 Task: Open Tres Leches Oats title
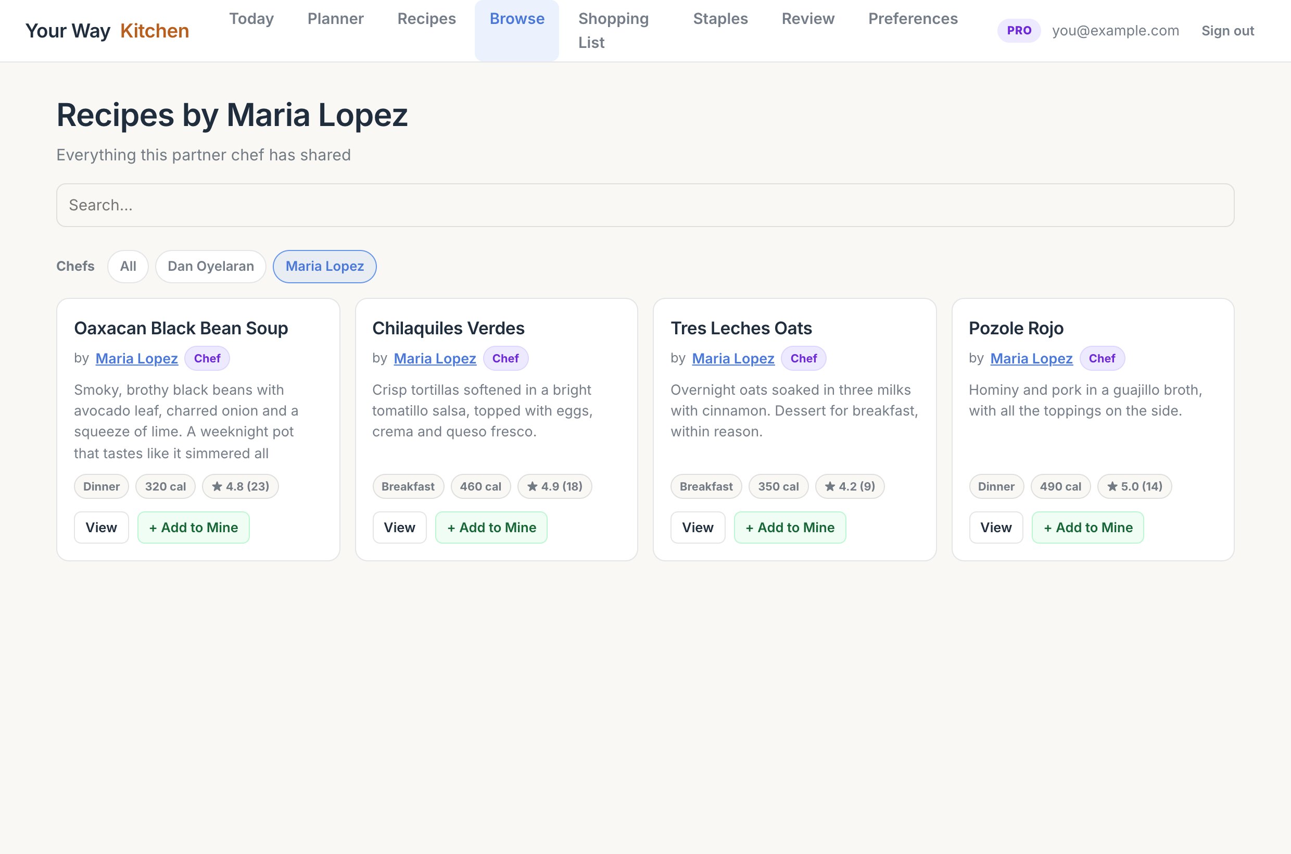coord(741,329)
